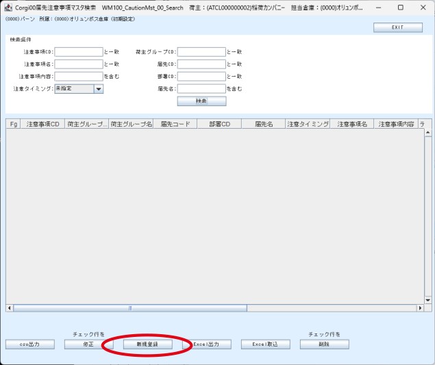Click the 注意事項CD column header
This screenshot has width=435, height=365.
pyautogui.click(x=42, y=124)
